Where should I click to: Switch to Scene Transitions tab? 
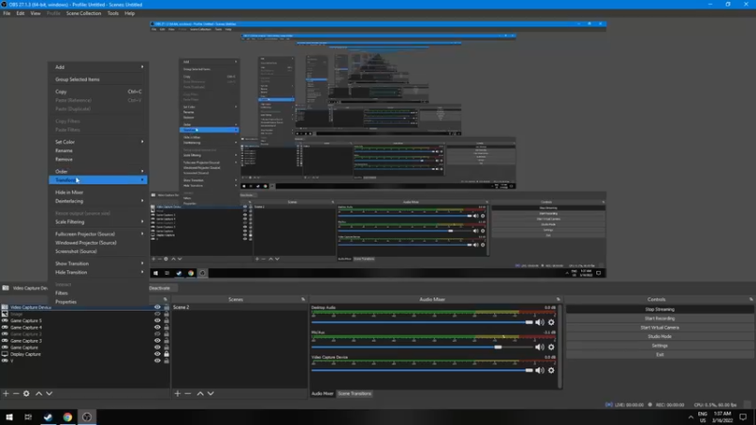pyautogui.click(x=354, y=394)
